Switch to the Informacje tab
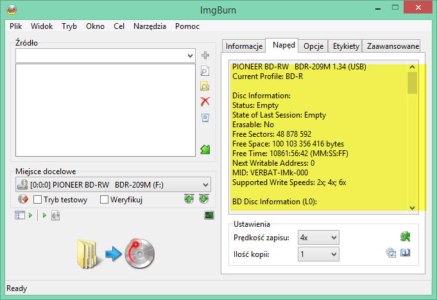Screen dimensions: 437x300 tap(244, 46)
